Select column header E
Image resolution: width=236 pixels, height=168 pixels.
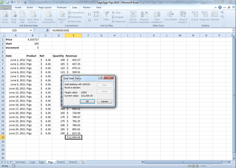click(74, 35)
